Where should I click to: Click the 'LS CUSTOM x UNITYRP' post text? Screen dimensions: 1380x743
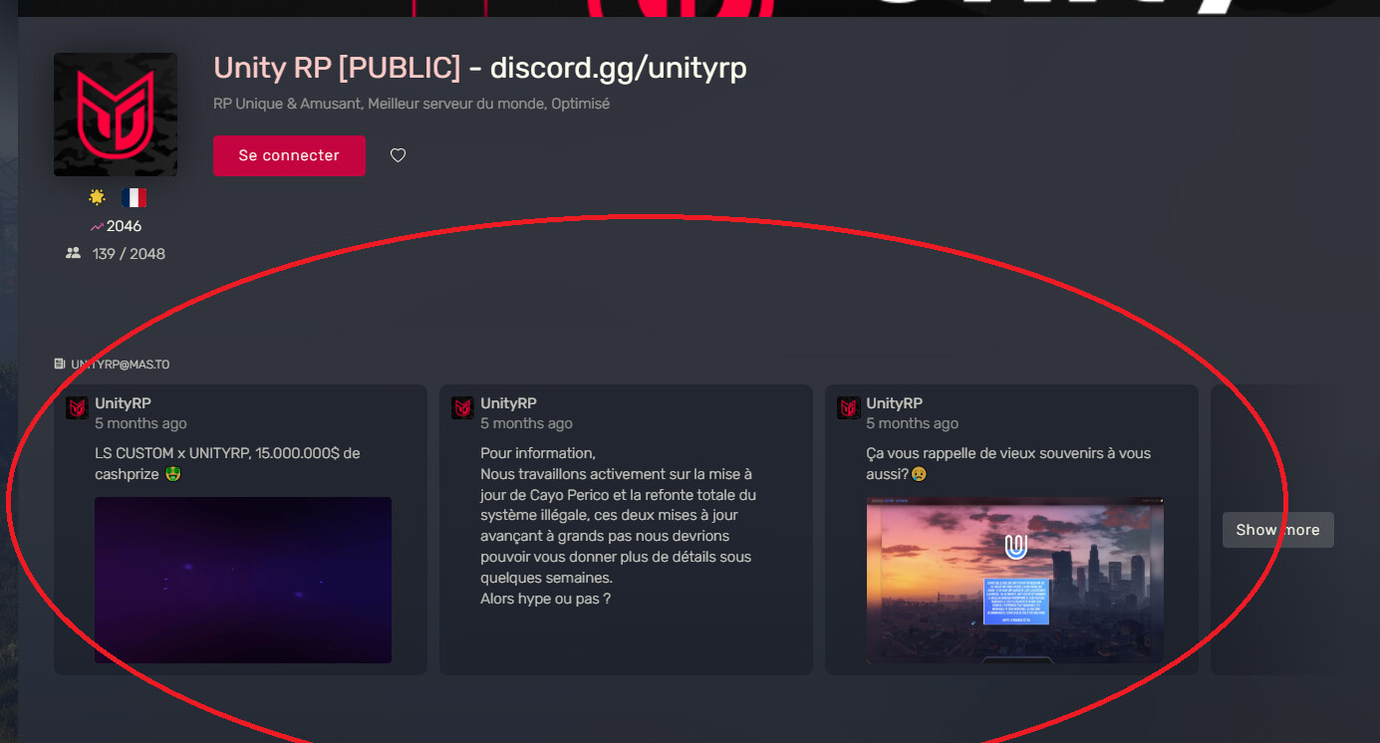pos(227,464)
